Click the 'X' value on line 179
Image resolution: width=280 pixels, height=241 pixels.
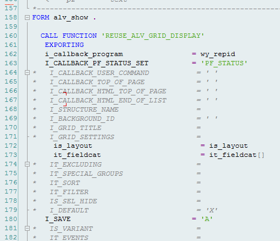pyautogui.click(x=212, y=210)
